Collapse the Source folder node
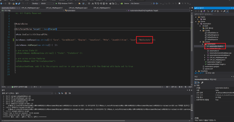Viewport: 234px width, 122px height. (x=200, y=42)
